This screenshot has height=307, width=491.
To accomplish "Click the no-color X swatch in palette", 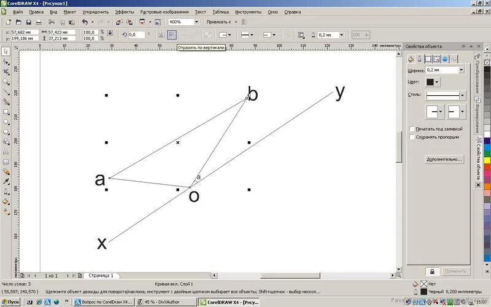I will pos(487,63).
